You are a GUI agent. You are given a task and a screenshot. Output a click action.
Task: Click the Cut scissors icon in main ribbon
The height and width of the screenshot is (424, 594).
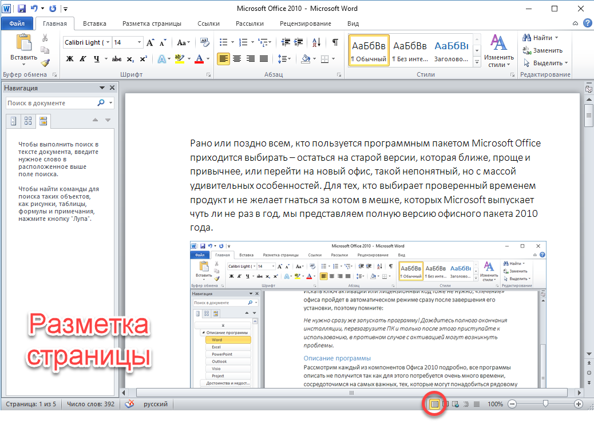coord(45,38)
